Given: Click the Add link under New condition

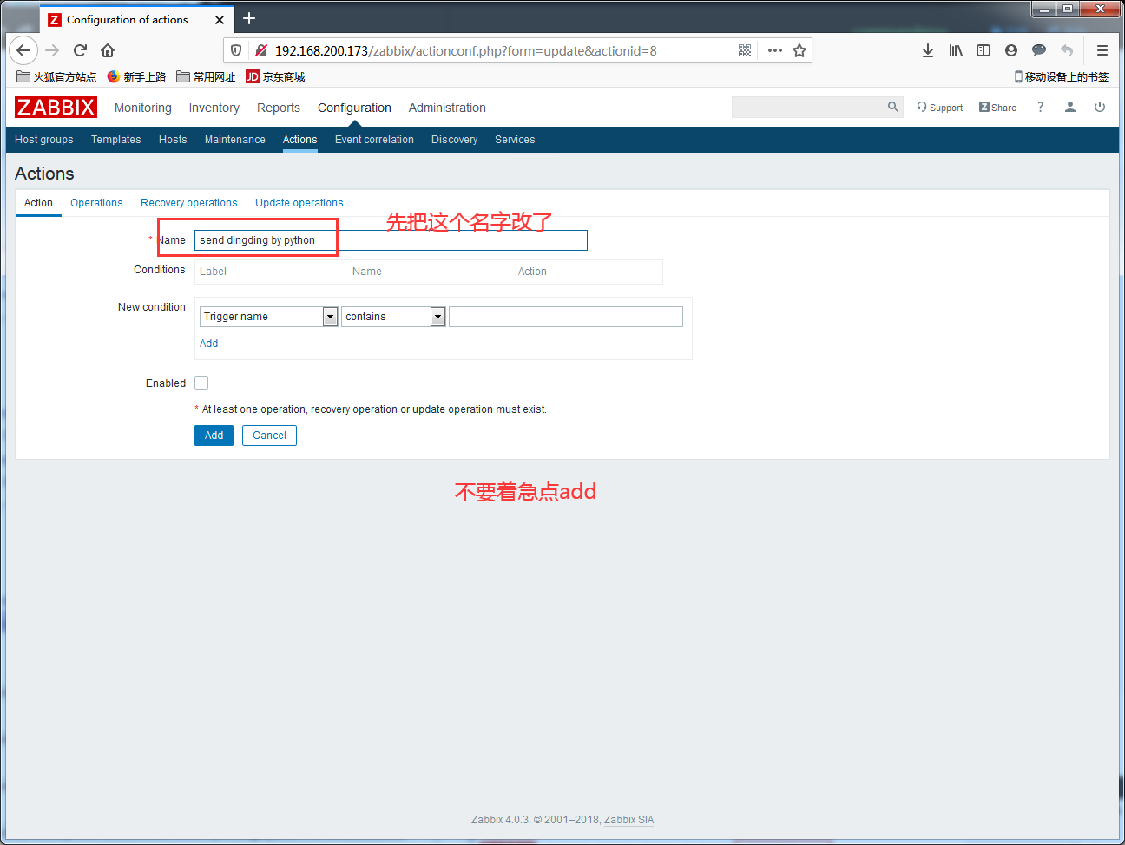Looking at the screenshot, I should 209,344.
